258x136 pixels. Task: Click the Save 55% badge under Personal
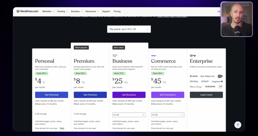pos(42,73)
